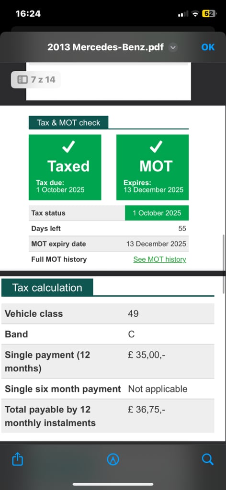This screenshot has height=490, width=226.
Task: Open the See MOT history link
Action: coord(160,259)
